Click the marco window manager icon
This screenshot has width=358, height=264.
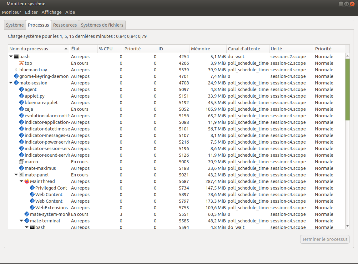point(21,162)
